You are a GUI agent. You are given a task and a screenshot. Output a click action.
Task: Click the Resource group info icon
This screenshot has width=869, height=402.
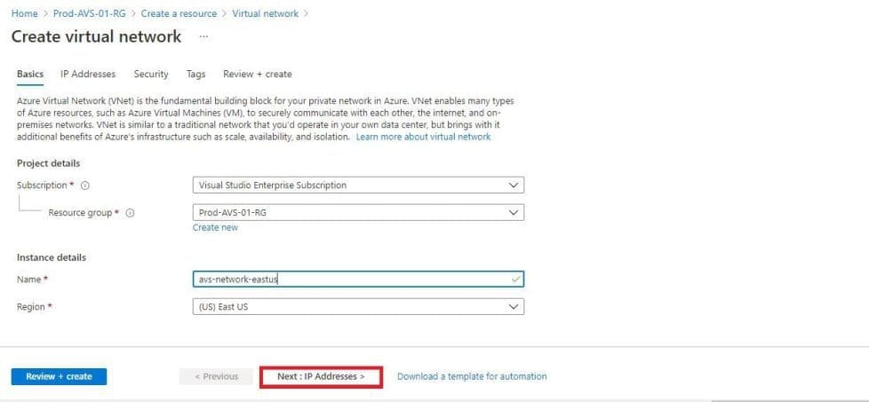130,213
